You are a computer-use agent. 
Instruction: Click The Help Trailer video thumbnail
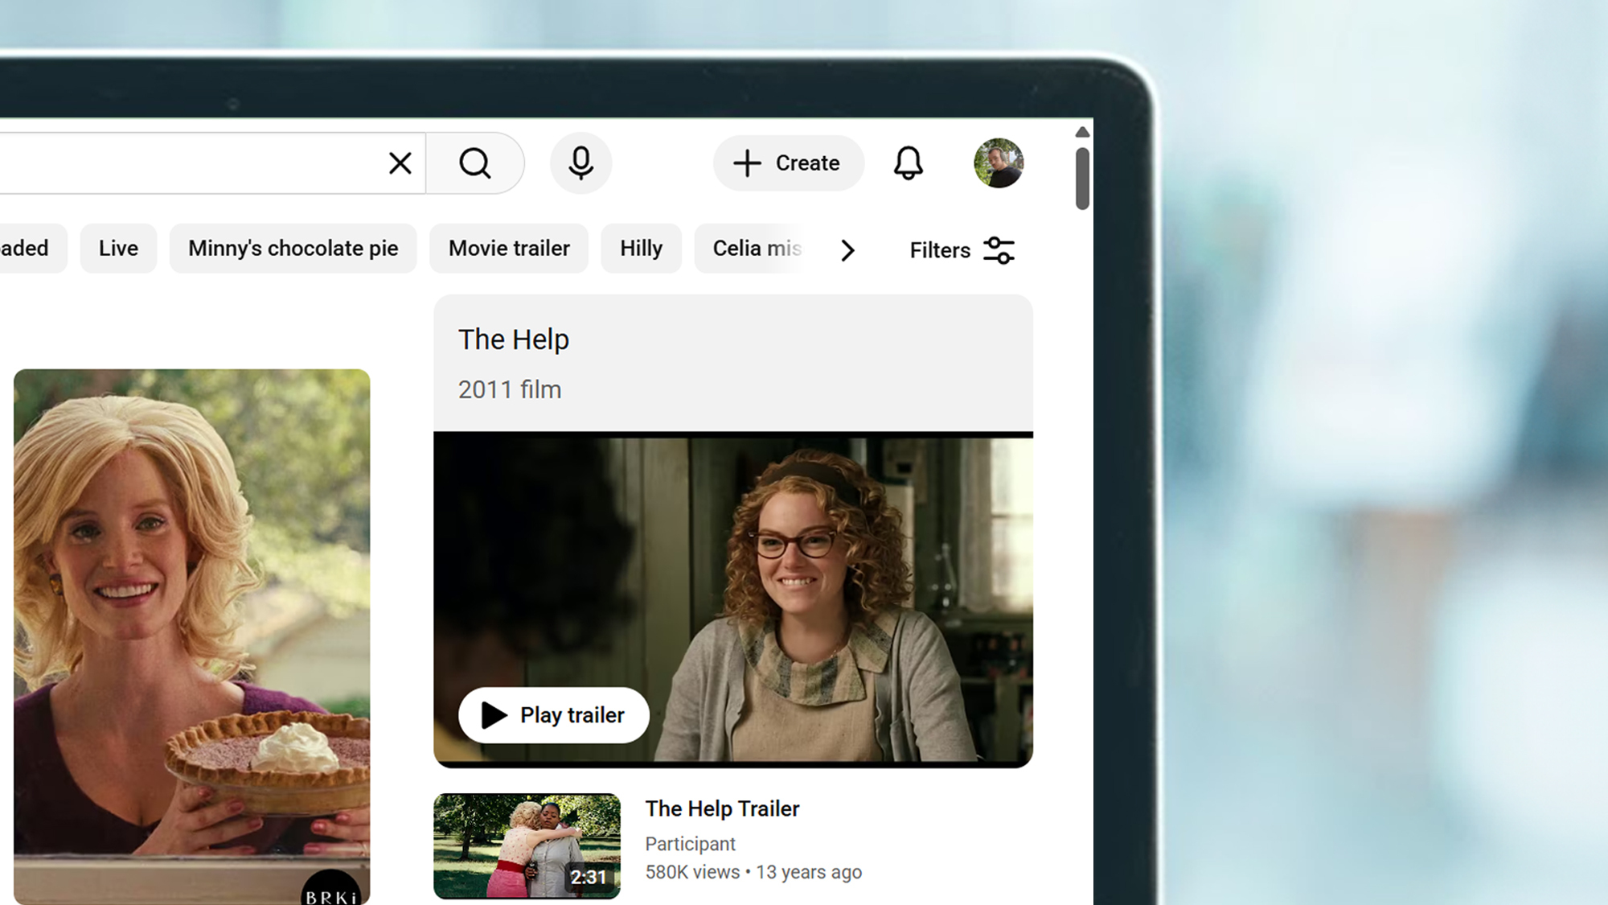[x=527, y=845]
